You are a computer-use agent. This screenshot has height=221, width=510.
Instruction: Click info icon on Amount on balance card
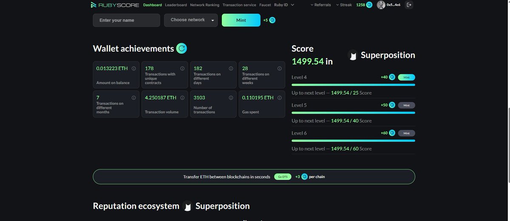tap(133, 68)
